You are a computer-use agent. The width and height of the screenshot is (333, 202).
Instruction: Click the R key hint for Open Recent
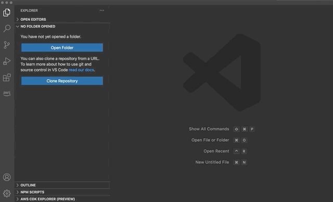click(x=244, y=151)
